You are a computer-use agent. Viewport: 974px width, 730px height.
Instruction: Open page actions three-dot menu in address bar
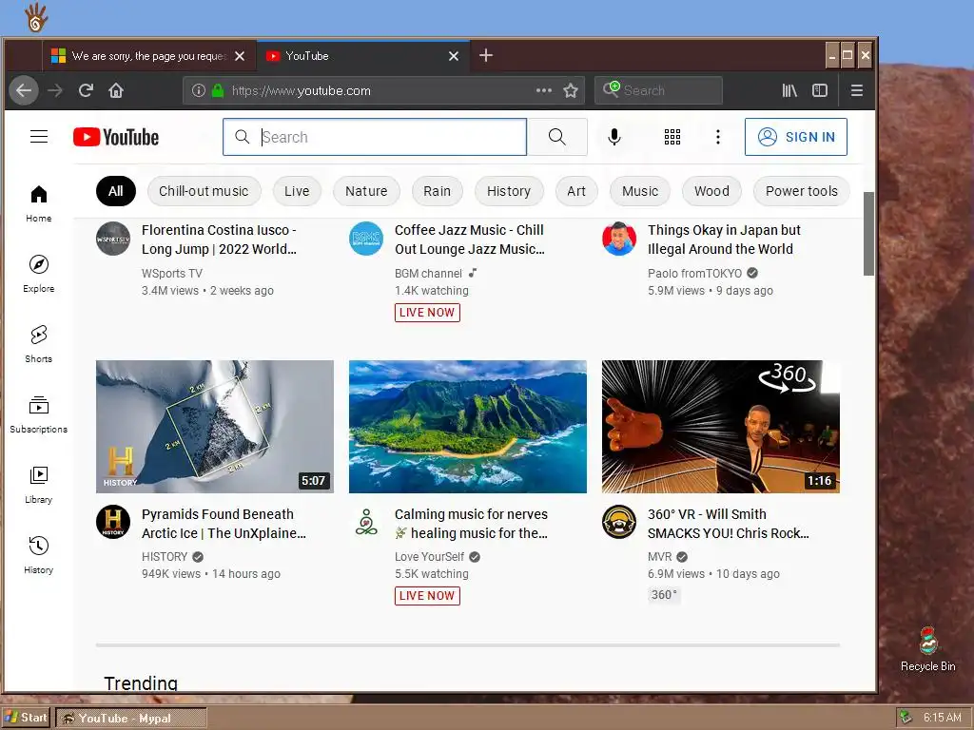[543, 90]
